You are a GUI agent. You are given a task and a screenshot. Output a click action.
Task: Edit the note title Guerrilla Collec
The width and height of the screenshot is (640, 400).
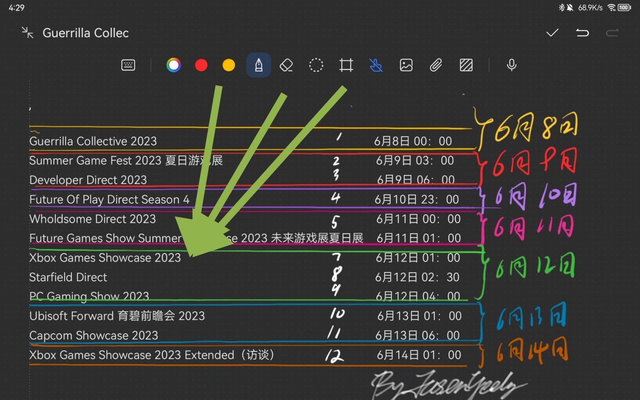pos(86,33)
